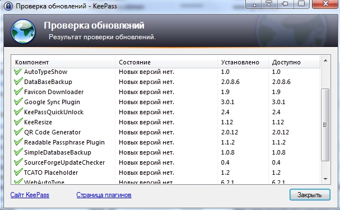Click the green checkmark beside DataBaseBackup
Viewport: 340px width, 210px height.
click(18, 82)
